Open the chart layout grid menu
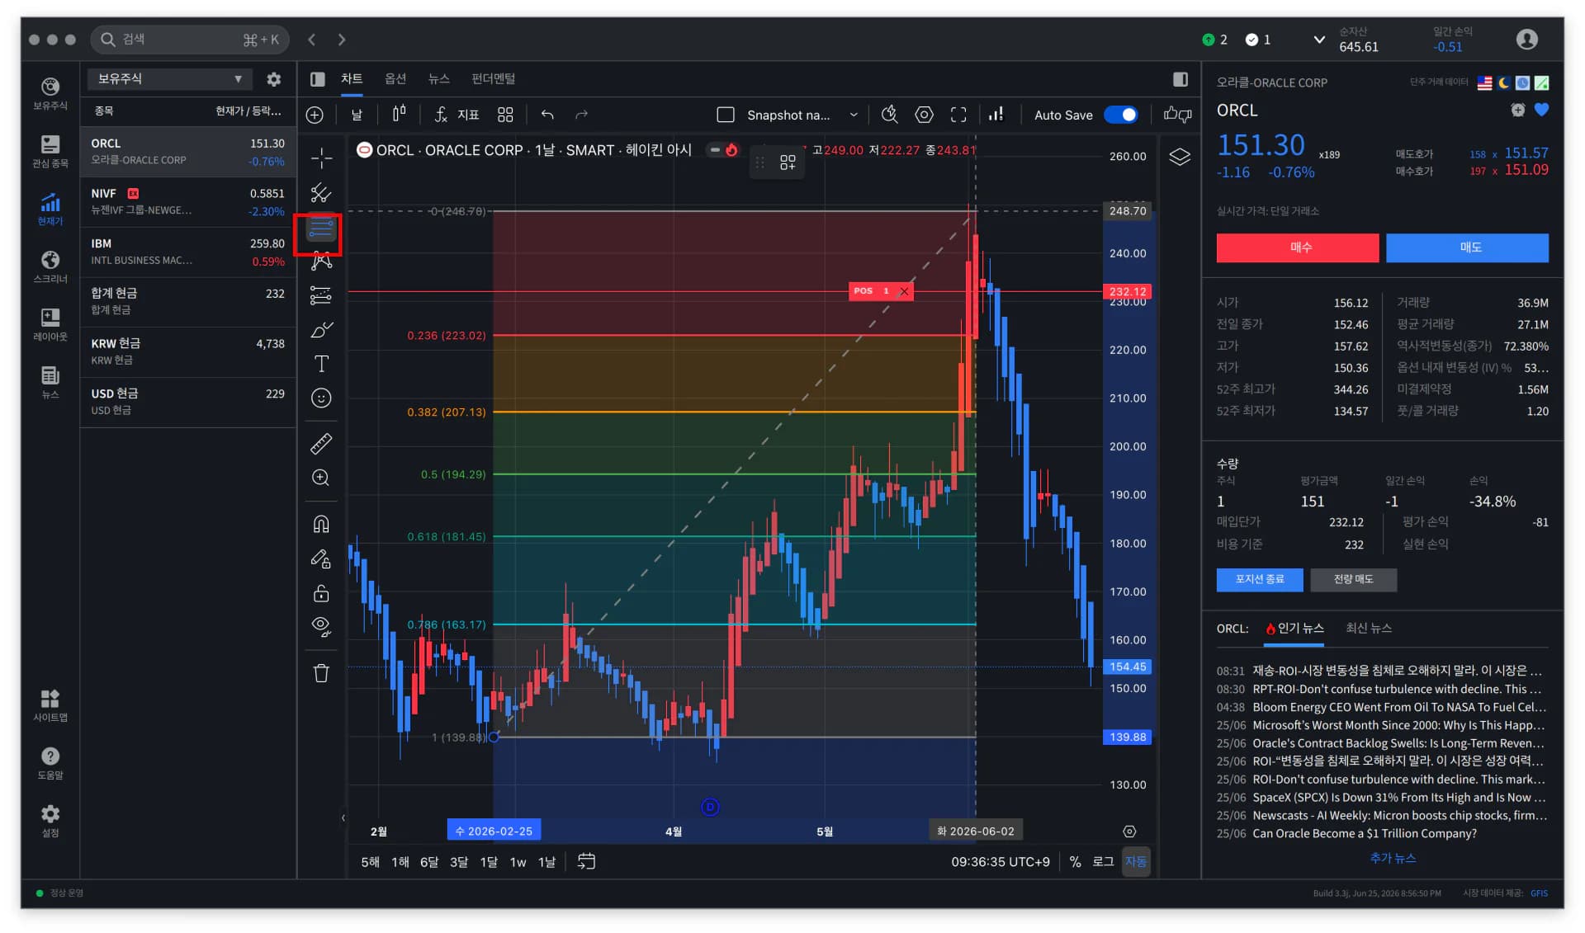1585x933 pixels. 505,115
